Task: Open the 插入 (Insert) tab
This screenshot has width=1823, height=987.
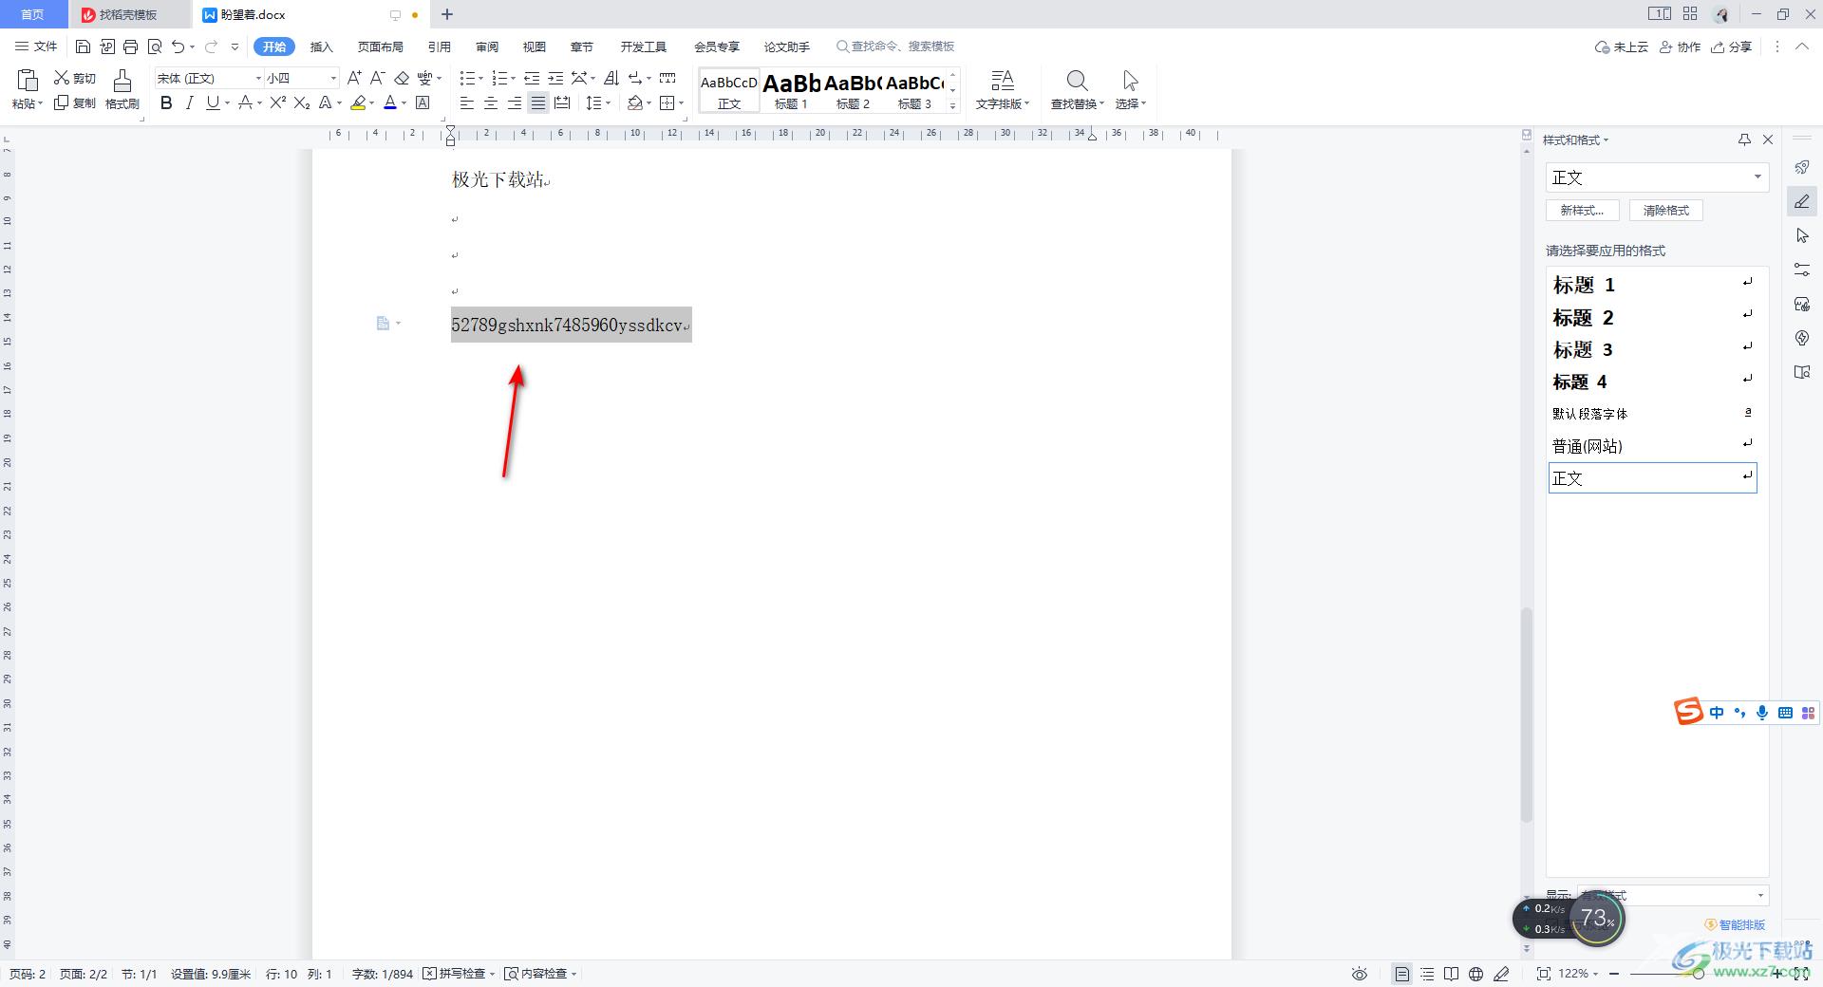Action: point(322,47)
